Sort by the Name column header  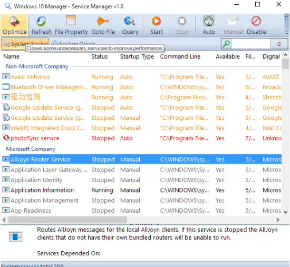[x=11, y=56]
